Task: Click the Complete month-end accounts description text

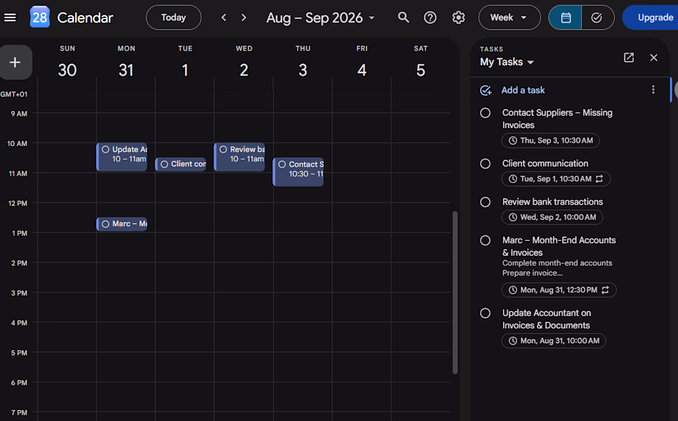Action: point(557,263)
